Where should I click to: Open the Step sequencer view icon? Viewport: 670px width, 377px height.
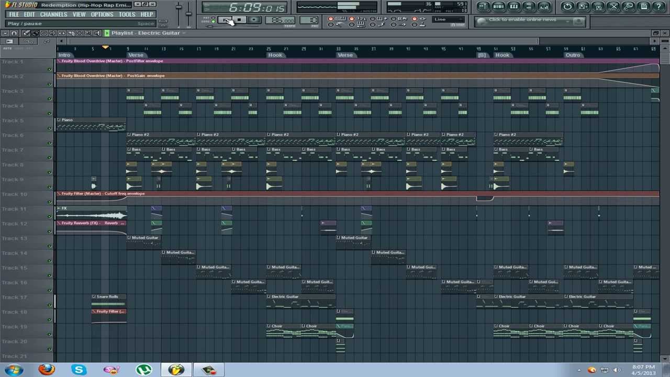coord(498,7)
